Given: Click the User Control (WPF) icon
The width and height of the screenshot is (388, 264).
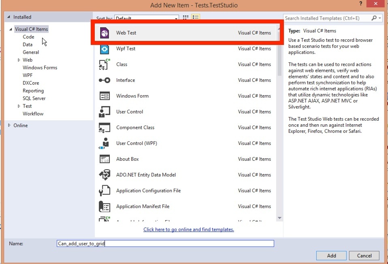Looking at the screenshot, I should 104,143.
